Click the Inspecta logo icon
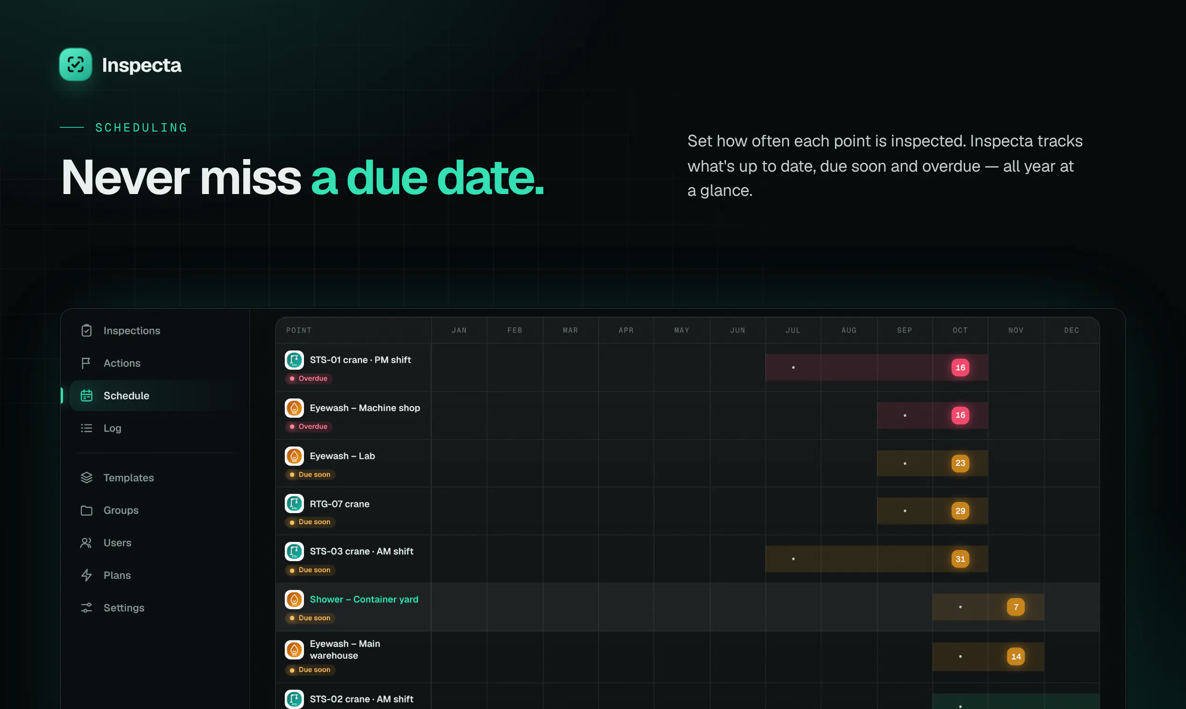1186x709 pixels. coord(76,64)
